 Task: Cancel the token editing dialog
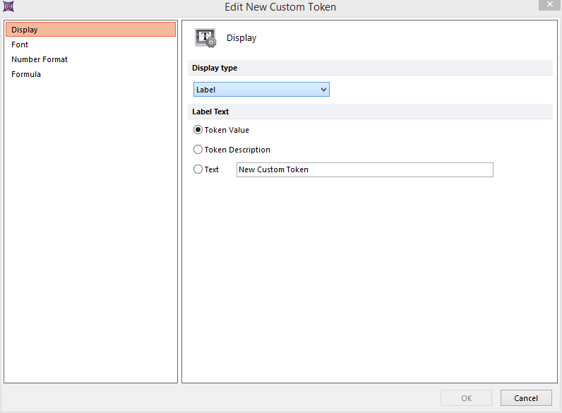(x=525, y=398)
